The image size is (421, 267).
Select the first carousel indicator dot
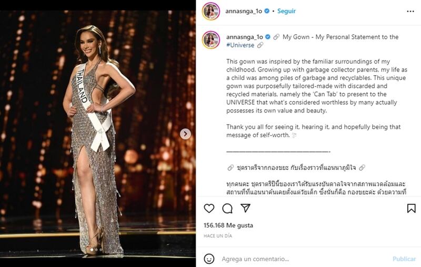tap(92, 250)
